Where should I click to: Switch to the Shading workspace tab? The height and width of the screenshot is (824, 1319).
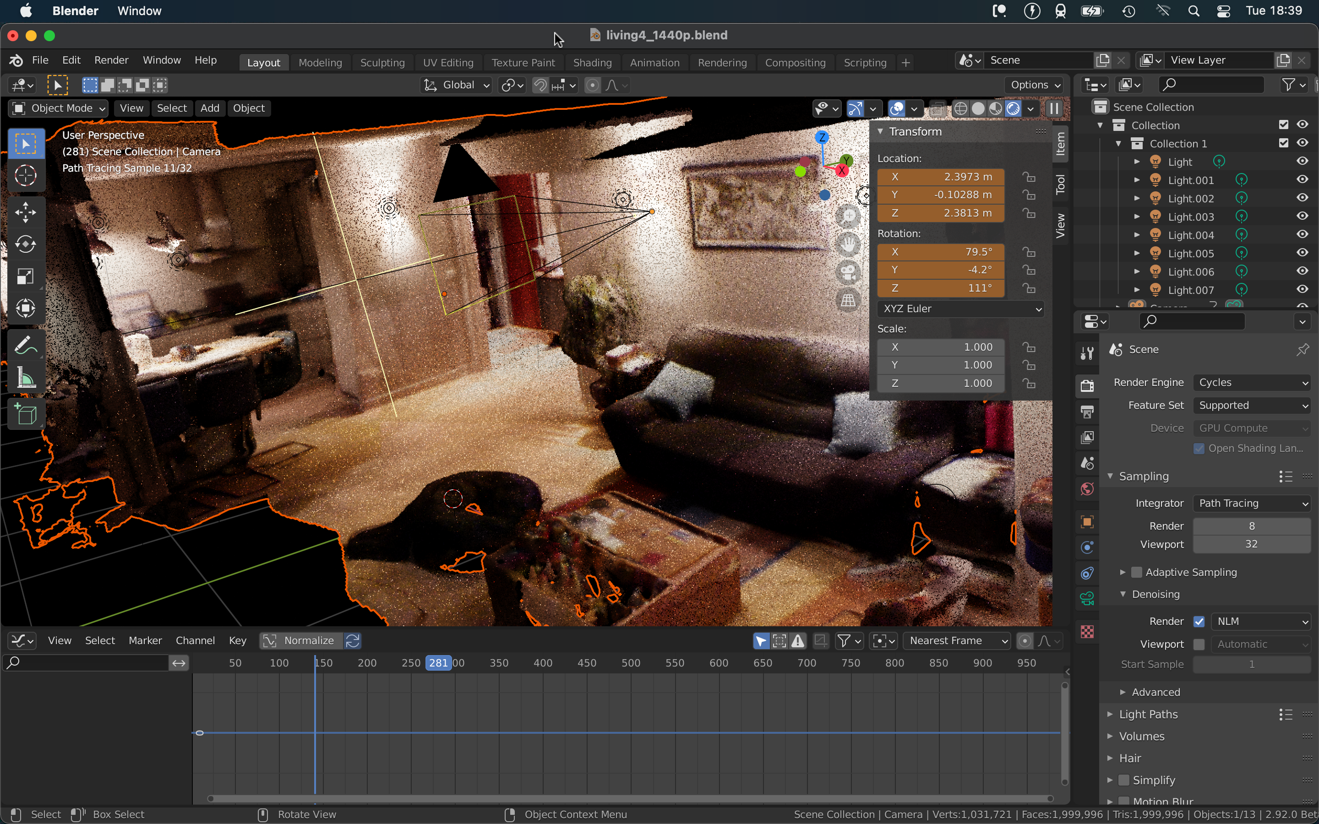pos(592,63)
